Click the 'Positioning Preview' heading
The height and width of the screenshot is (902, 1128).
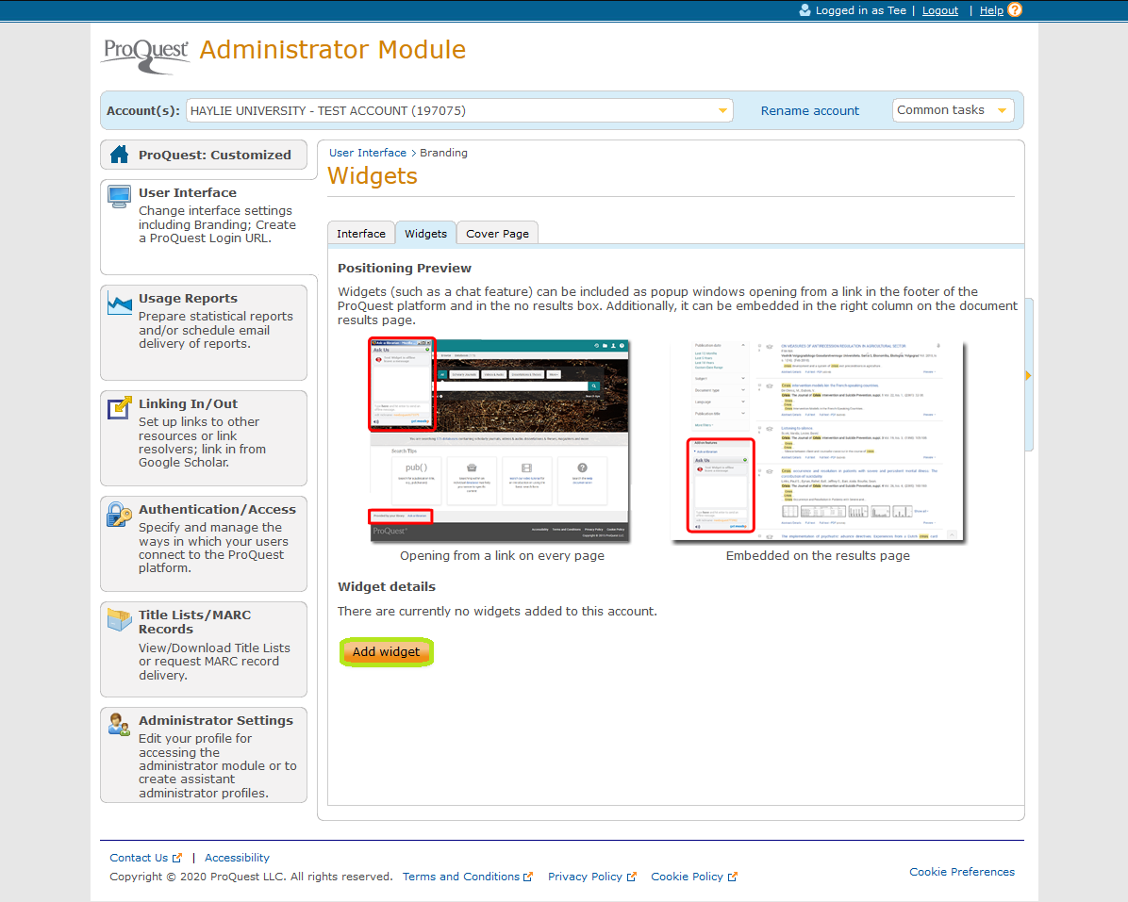[x=405, y=268]
